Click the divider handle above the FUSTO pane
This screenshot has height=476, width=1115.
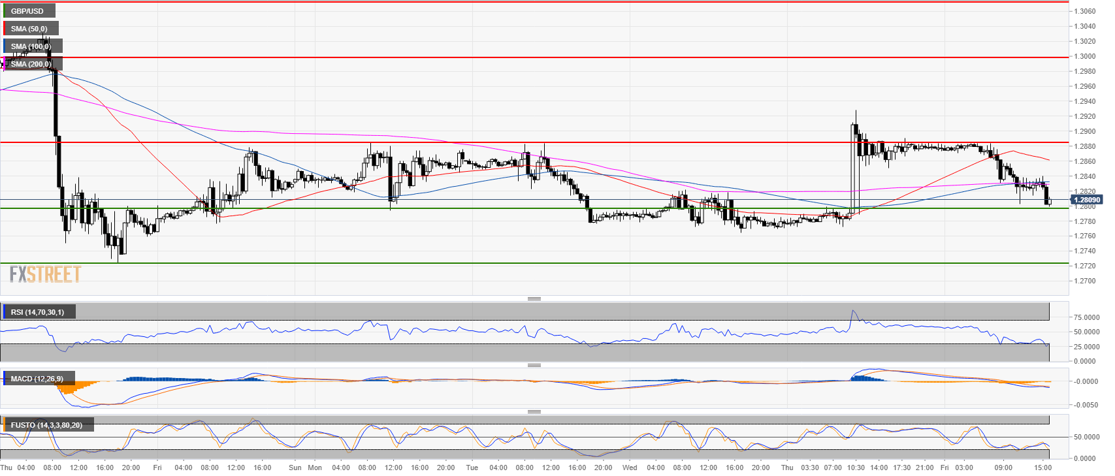(x=534, y=411)
